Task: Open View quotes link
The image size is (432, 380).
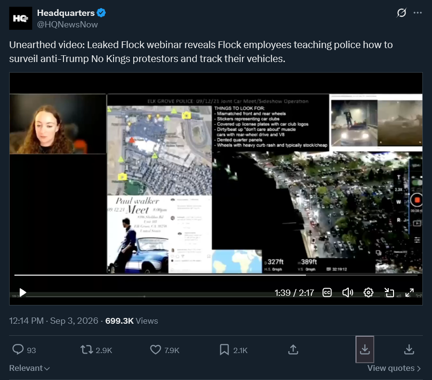Action: click(394, 368)
